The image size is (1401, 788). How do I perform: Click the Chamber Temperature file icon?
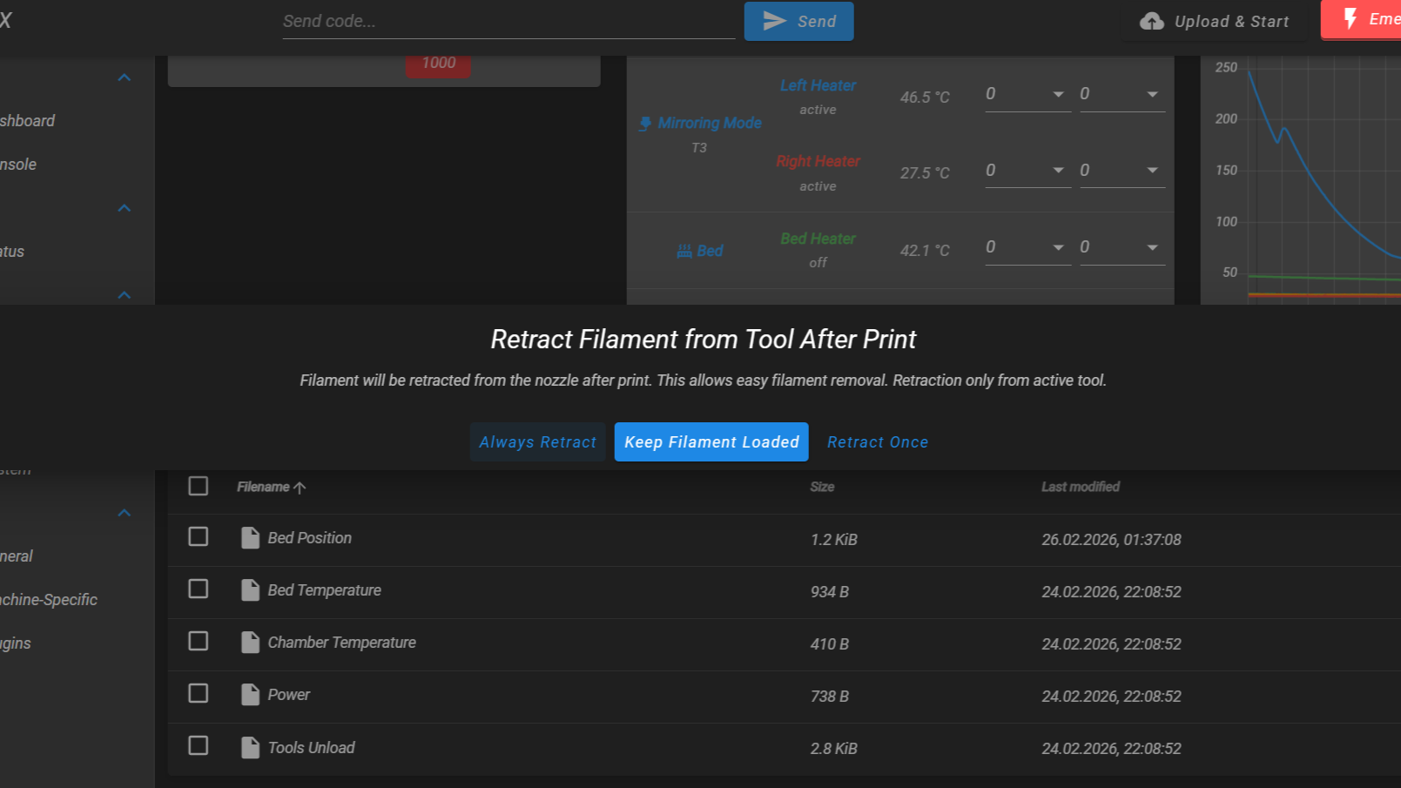(250, 643)
